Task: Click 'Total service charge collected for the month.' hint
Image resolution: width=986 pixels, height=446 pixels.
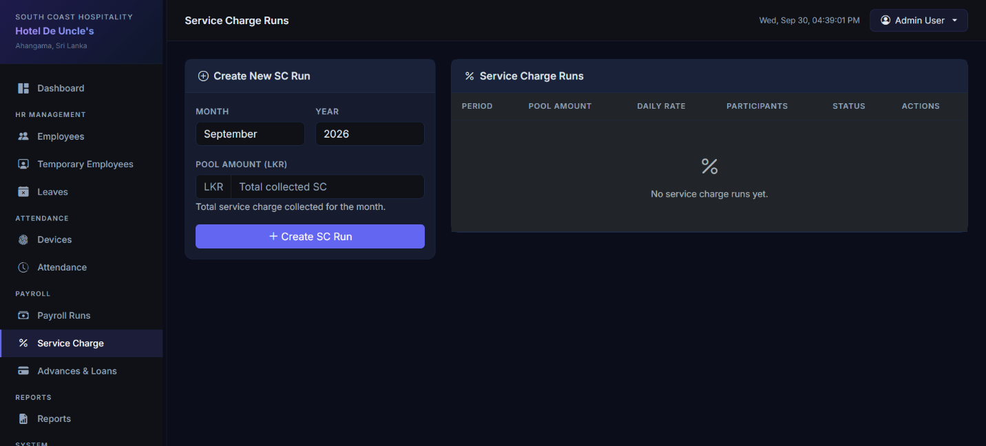Action: pos(291,206)
